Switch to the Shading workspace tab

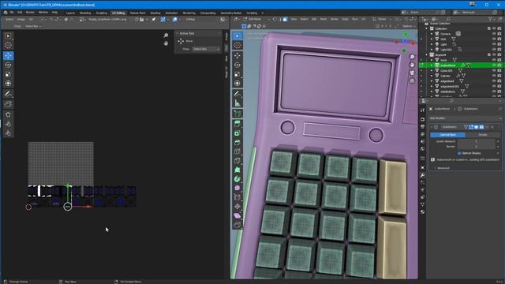155,13
